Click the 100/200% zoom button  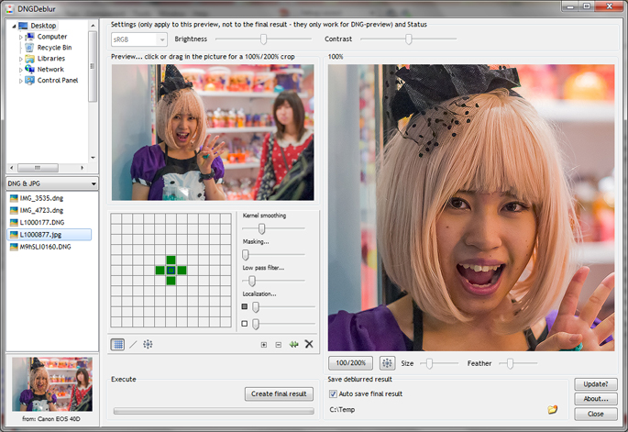[x=350, y=362]
